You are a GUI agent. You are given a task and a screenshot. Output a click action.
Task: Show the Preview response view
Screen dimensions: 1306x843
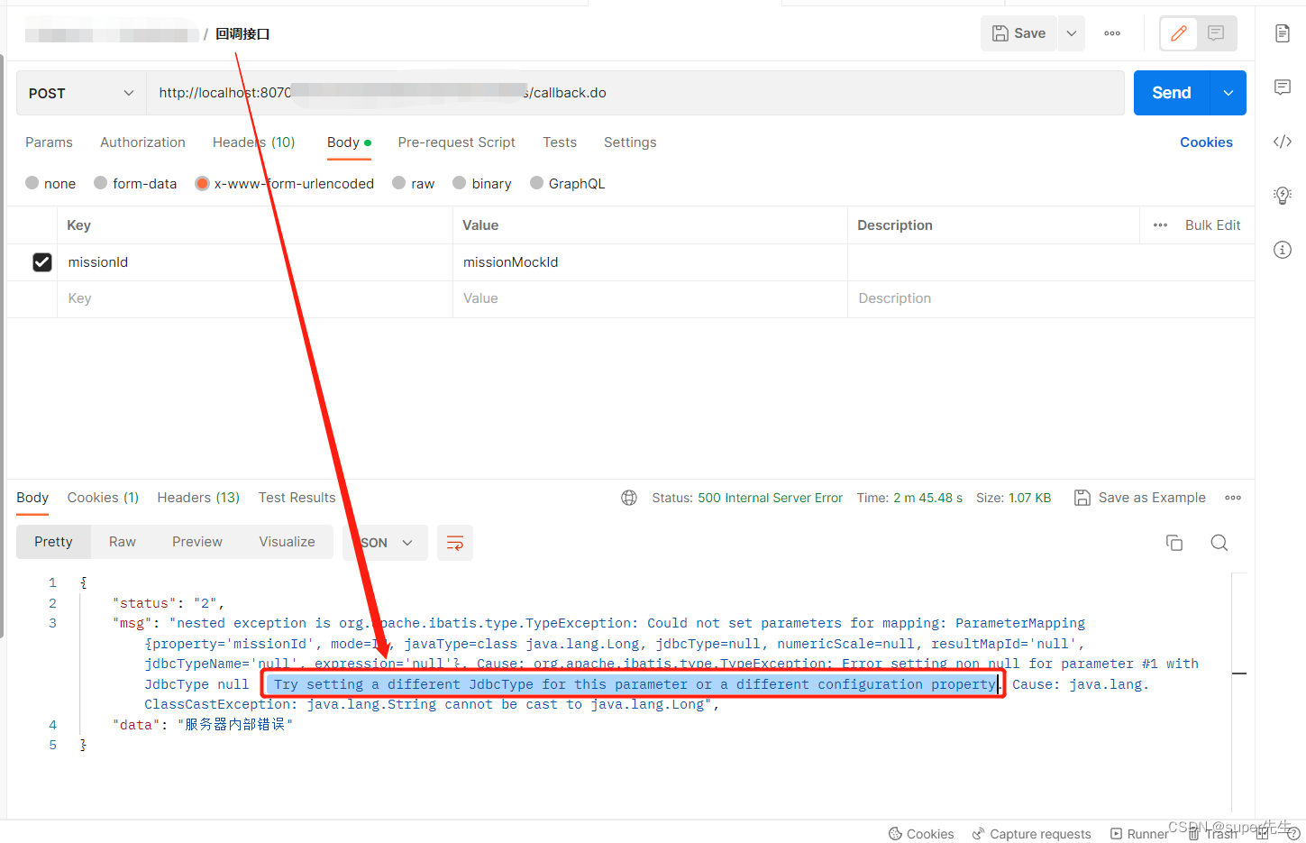click(197, 542)
